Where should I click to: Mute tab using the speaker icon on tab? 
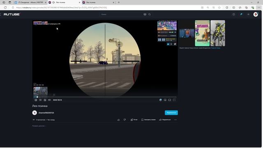(x=53, y=2)
